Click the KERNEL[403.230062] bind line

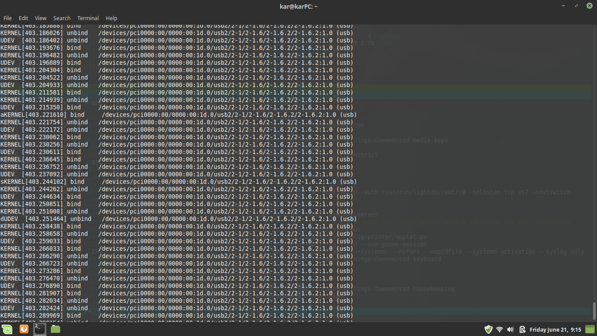pos(177,137)
